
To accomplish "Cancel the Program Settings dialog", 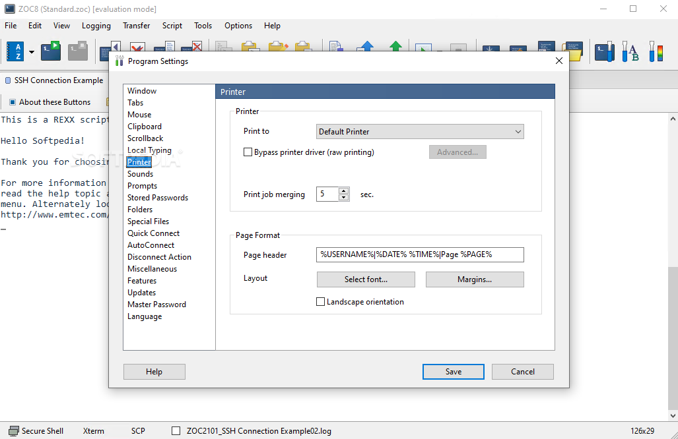I will (x=522, y=372).
